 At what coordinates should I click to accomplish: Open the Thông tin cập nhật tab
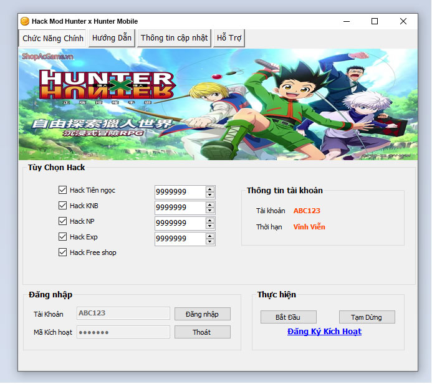[x=174, y=38]
